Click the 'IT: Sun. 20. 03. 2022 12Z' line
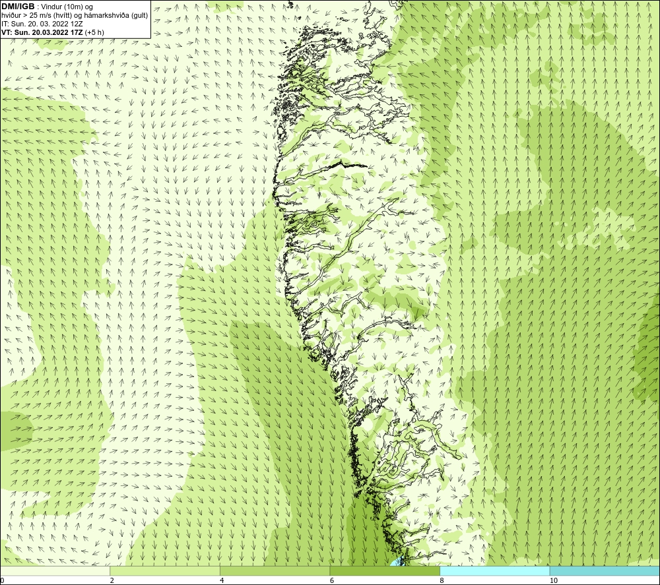The width and height of the screenshot is (660, 585). [42, 24]
